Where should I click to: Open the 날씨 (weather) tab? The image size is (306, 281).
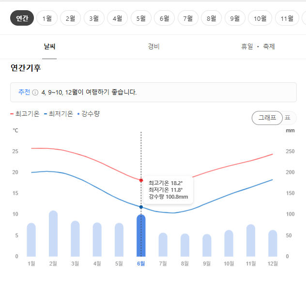[49, 47]
